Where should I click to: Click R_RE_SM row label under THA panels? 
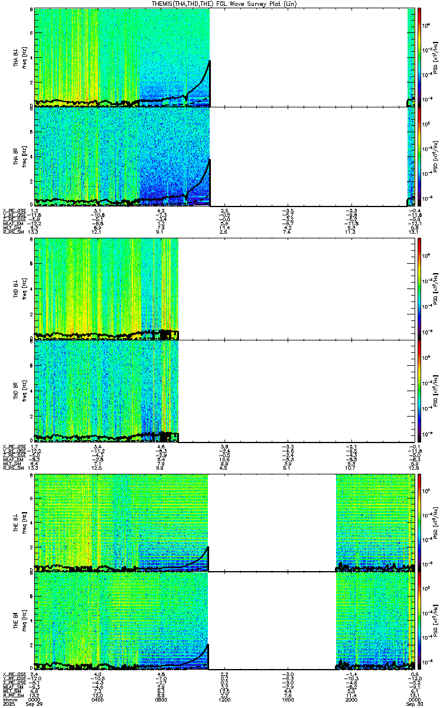click(12, 232)
